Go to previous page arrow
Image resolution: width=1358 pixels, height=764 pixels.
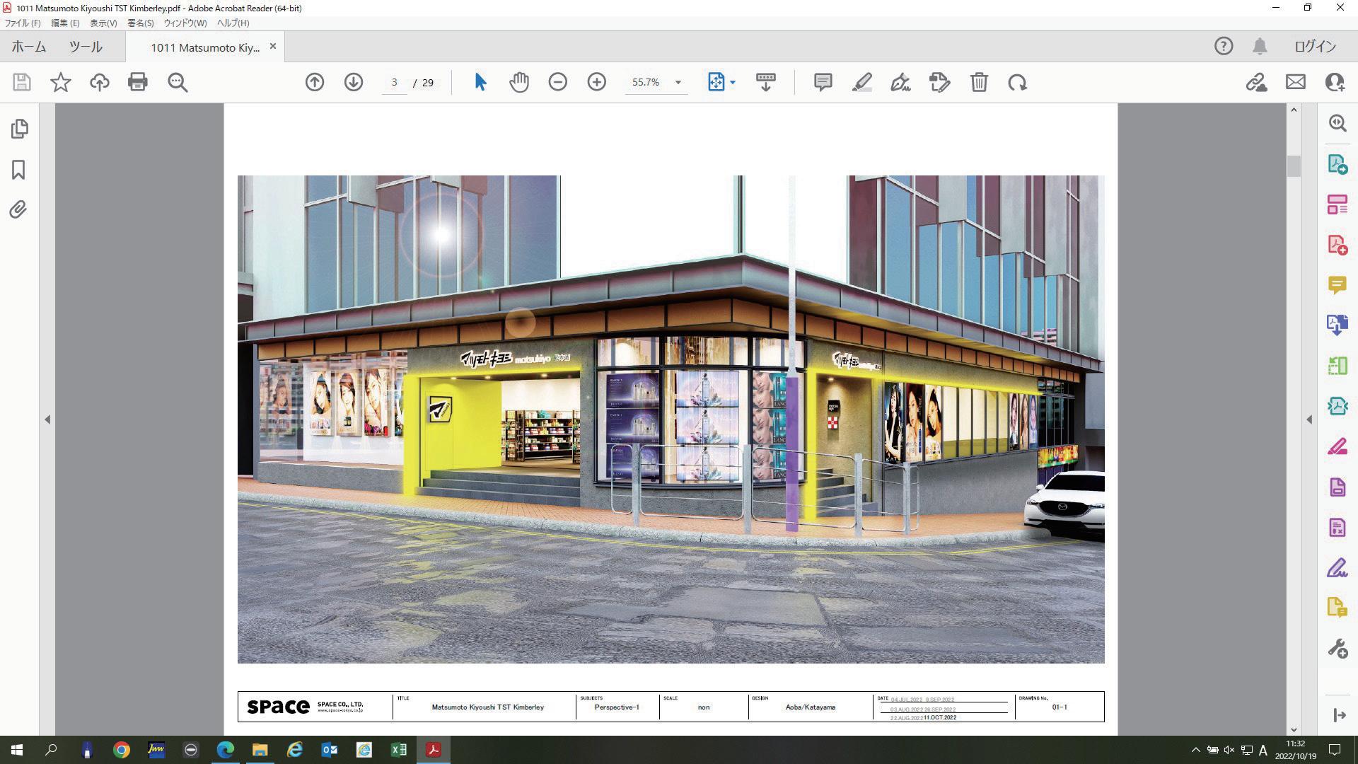pyautogui.click(x=315, y=82)
